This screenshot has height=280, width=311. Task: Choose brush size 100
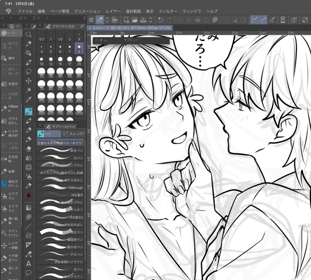[60, 86]
